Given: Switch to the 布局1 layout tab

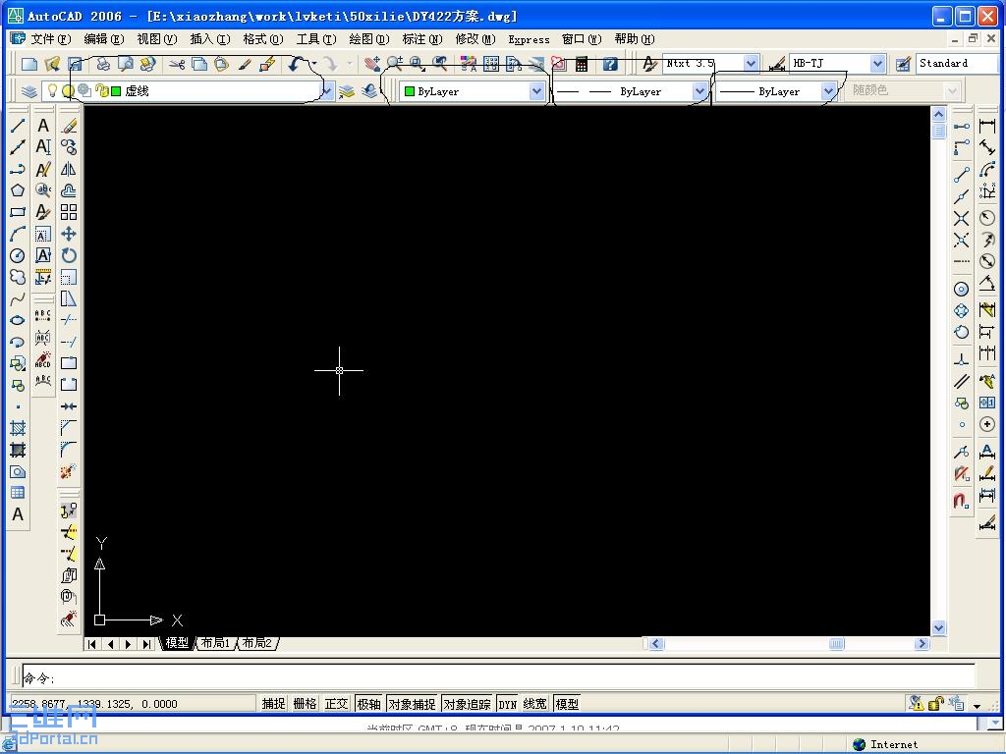Looking at the screenshot, I should (x=215, y=643).
